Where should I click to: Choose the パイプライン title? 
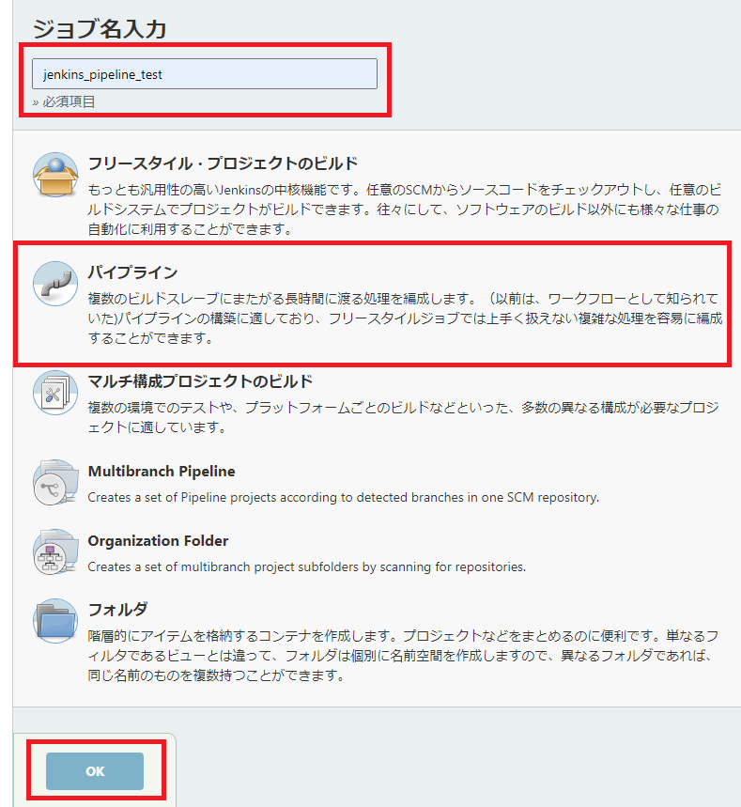click(132, 272)
